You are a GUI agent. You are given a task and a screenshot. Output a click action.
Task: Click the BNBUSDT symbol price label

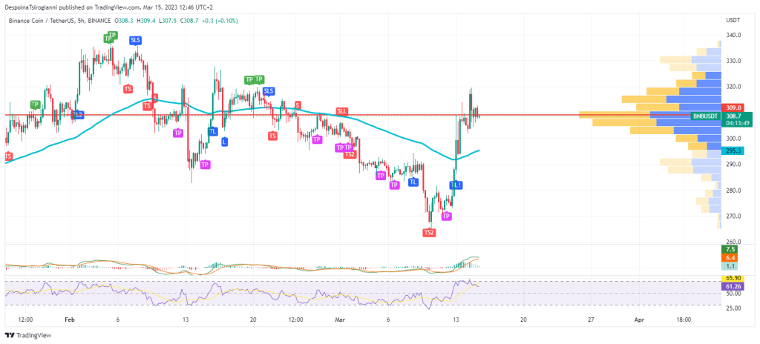coord(705,116)
